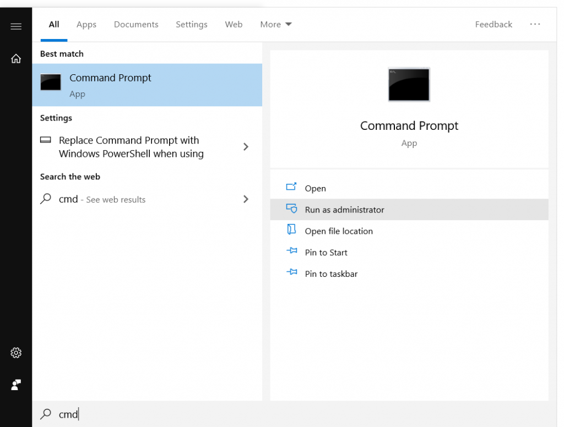Click the magnifier icon beside cmd web result
The width and height of the screenshot is (564, 427).
46,199
